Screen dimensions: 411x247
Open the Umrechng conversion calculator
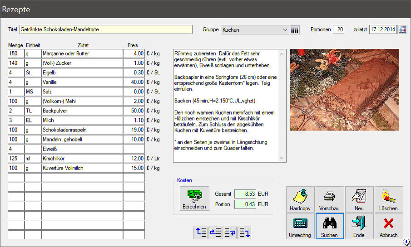pos(300,226)
